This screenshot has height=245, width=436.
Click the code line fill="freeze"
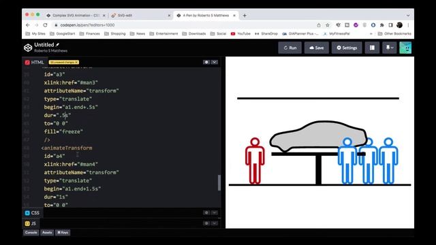[63, 131]
